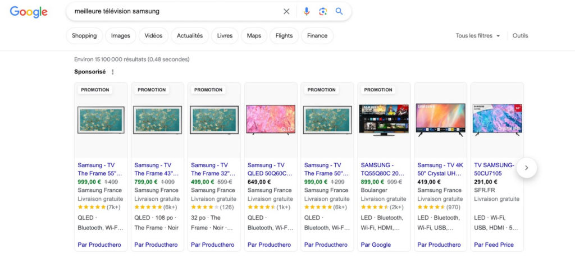Click the 291,00 € price
Screen dimensions: 575x258
point(486,182)
